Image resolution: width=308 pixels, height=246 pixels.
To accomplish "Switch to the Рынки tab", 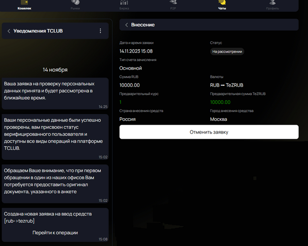I will 75,5.
